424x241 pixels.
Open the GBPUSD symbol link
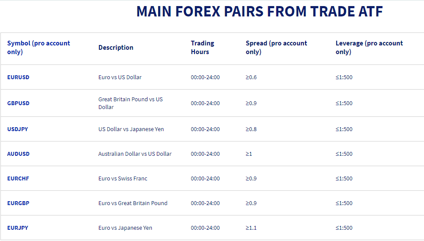[18, 103]
